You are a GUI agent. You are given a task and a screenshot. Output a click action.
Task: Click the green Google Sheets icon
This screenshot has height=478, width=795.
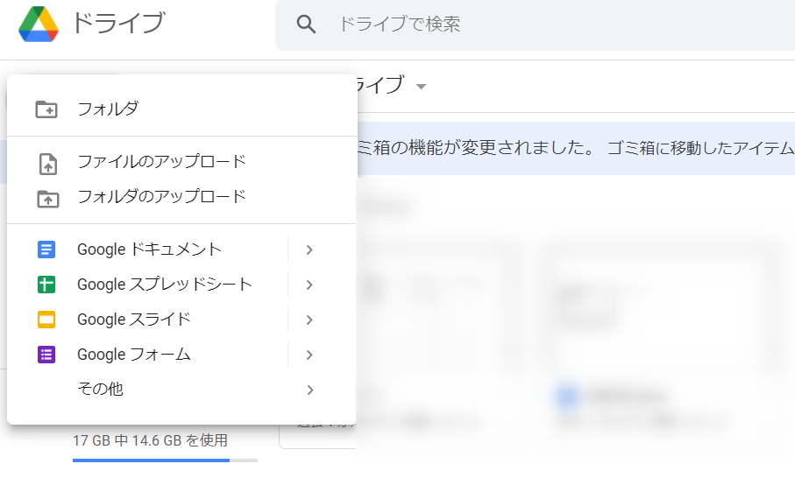tap(46, 285)
